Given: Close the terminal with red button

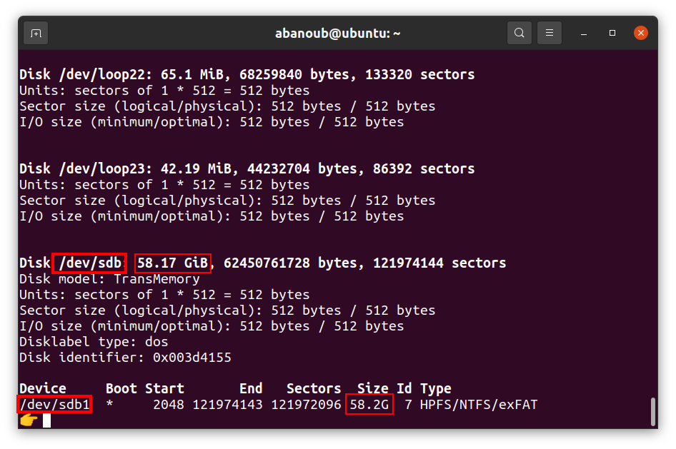Looking at the screenshot, I should point(641,33).
